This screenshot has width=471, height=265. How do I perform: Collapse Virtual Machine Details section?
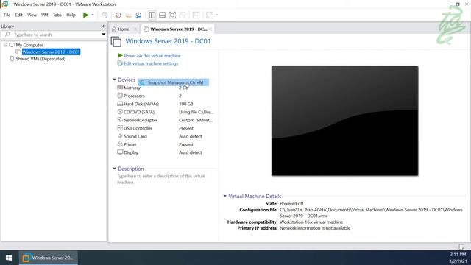[x=224, y=196]
